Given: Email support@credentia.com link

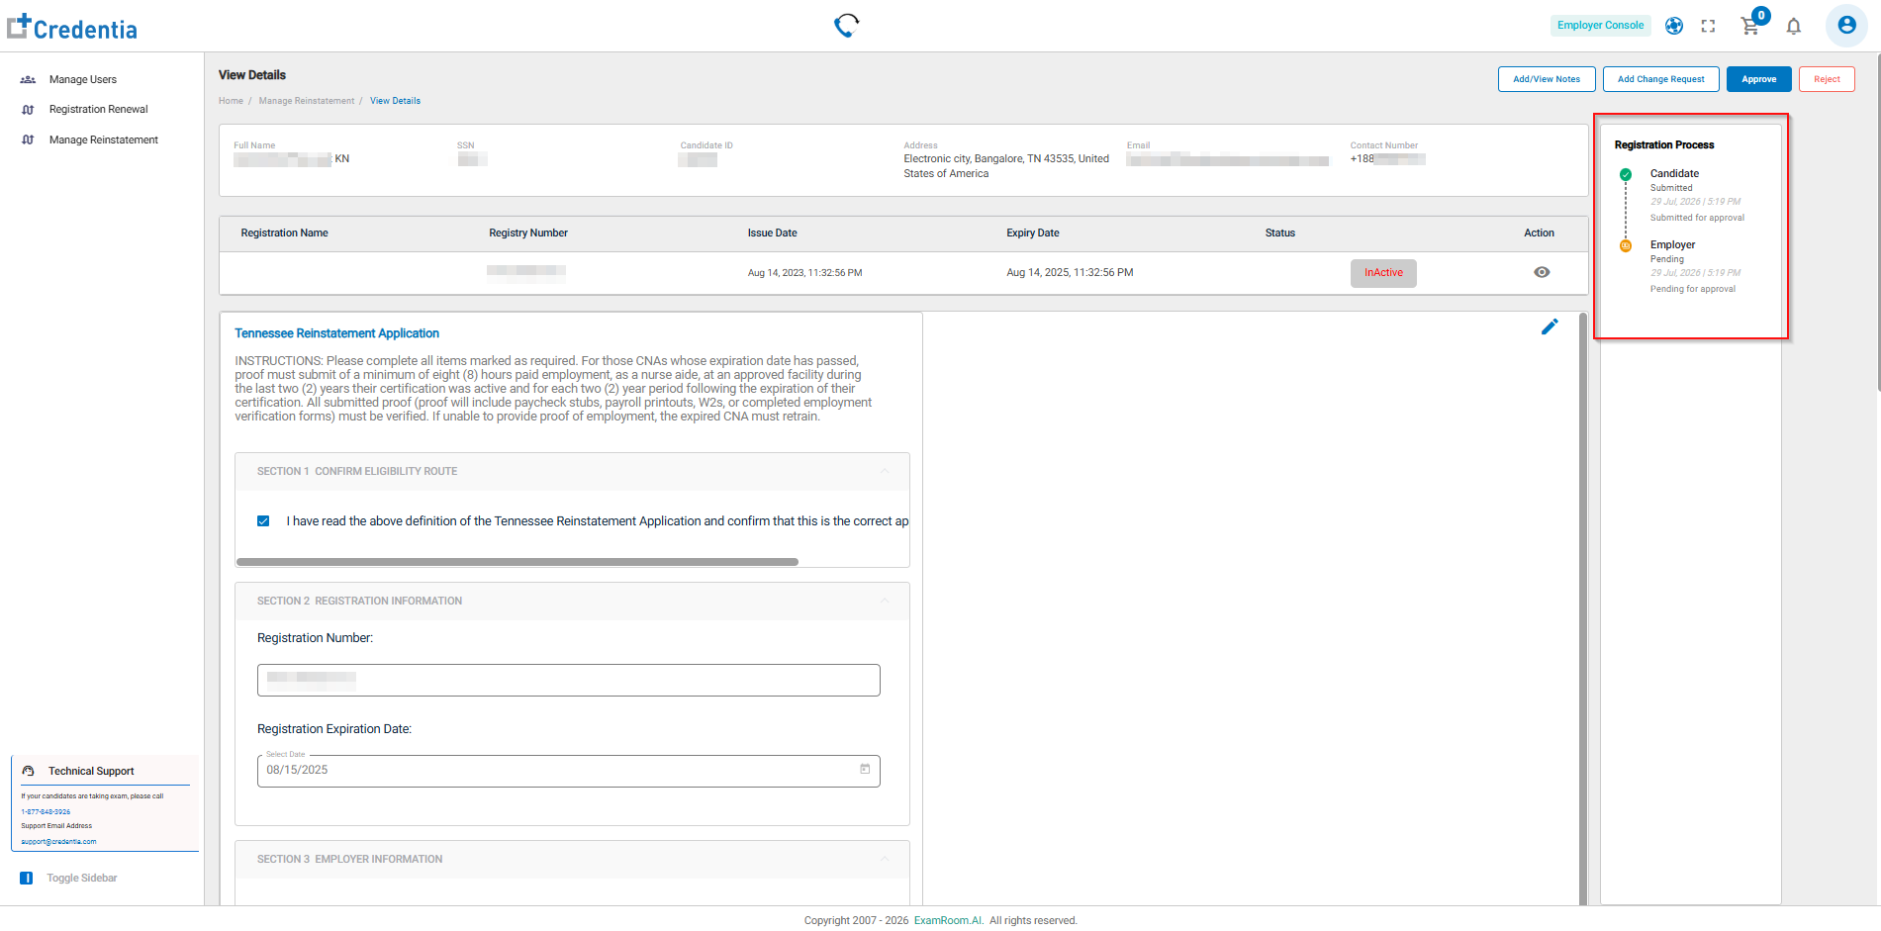Looking at the screenshot, I should (x=58, y=842).
